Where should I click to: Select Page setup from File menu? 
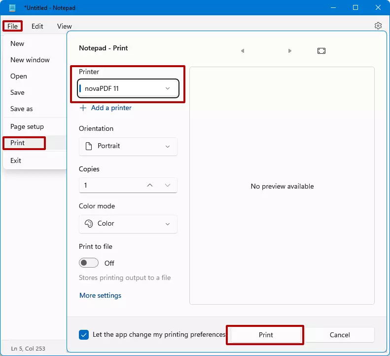tap(27, 126)
